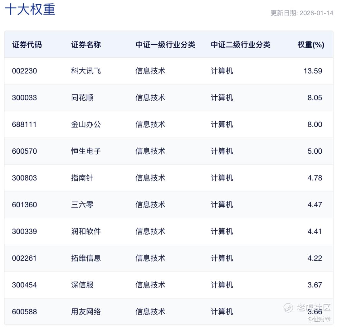This screenshot has width=337, height=327.
Task: Click 计算机 in the 润和软件 row
Action: coord(222,231)
